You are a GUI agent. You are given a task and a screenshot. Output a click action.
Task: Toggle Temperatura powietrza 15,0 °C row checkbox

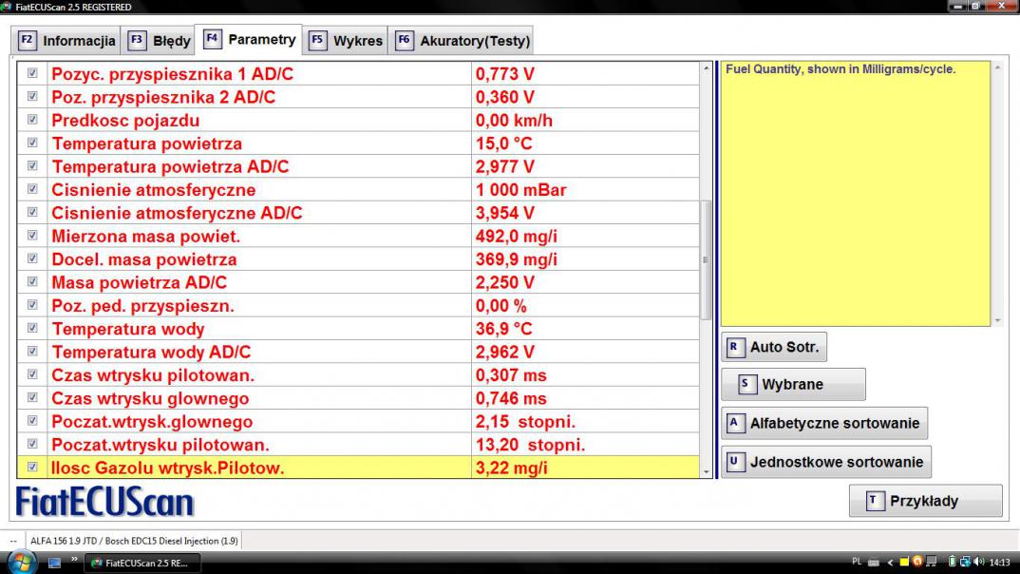32,143
